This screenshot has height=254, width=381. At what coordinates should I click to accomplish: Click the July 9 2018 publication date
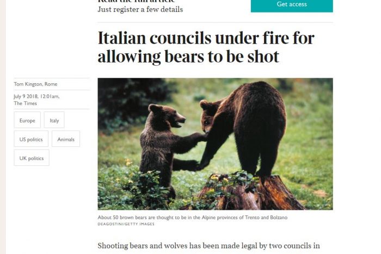tap(36, 96)
